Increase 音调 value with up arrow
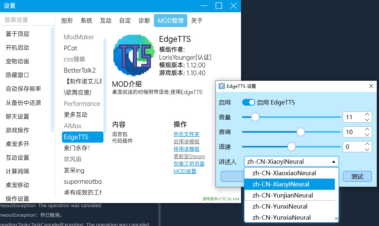The height and width of the screenshot is (226, 379). [x=367, y=129]
